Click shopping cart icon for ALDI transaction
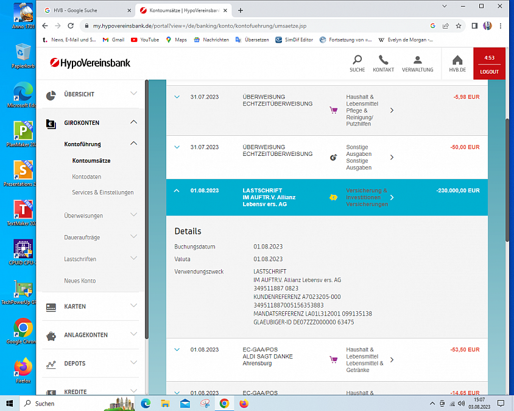The width and height of the screenshot is (514, 411). pos(333,359)
